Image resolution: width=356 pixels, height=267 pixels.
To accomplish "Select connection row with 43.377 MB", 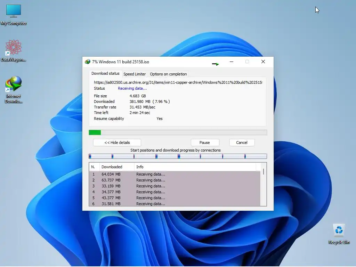I will (175, 198).
